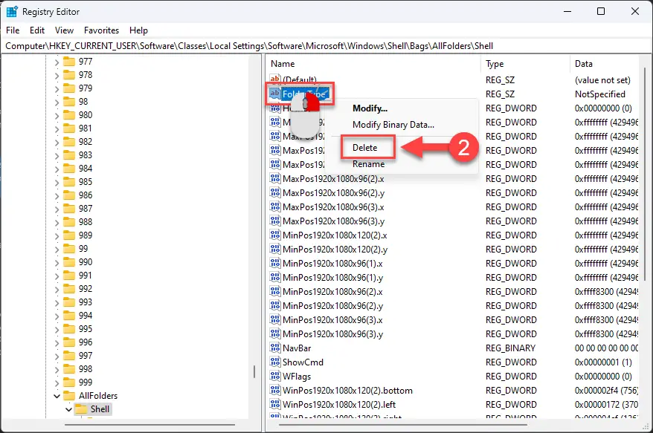The image size is (653, 433).
Task: Select the 987 folder icon
Action: (x=69, y=209)
